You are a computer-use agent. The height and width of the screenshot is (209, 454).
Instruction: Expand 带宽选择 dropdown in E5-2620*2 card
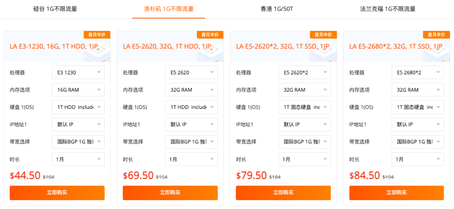coord(304,142)
